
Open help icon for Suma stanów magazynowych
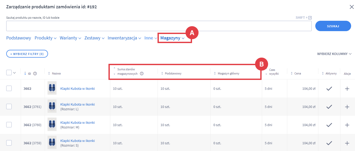click(x=142, y=73)
